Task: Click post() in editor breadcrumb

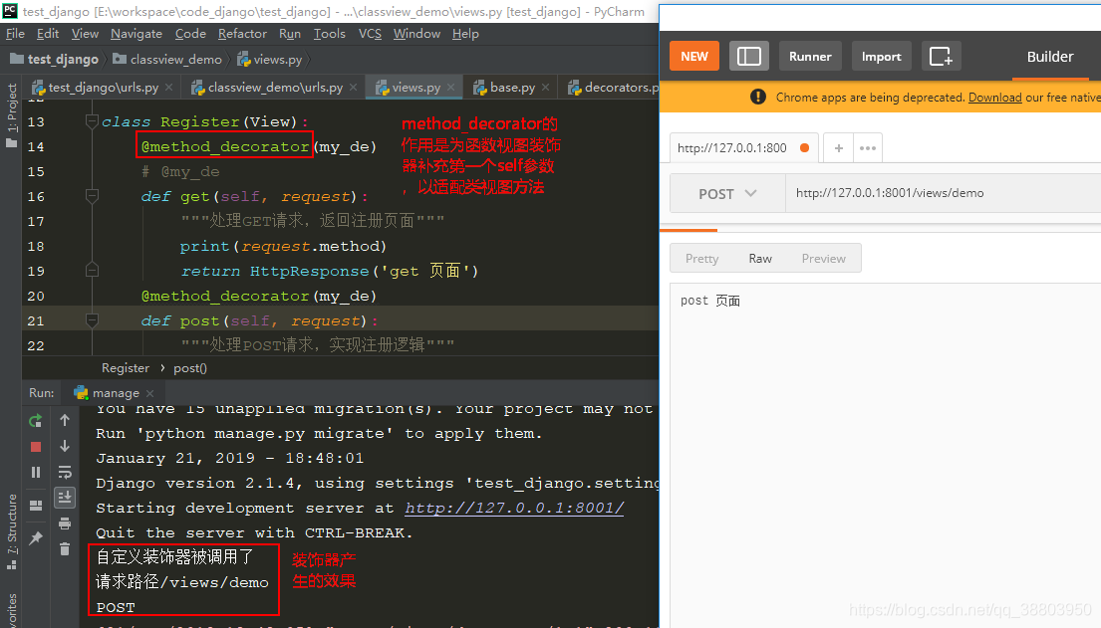Action: [x=190, y=367]
